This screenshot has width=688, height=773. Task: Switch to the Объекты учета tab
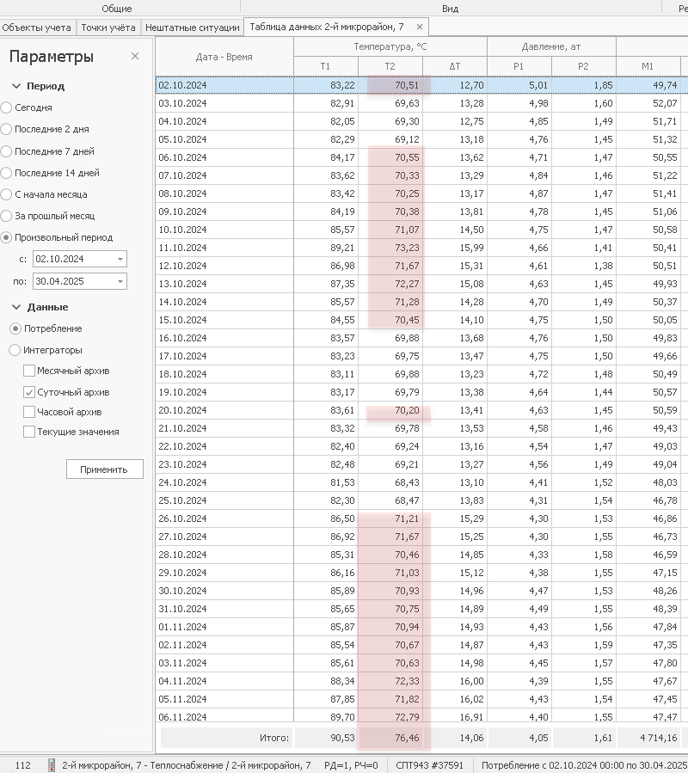(x=38, y=28)
